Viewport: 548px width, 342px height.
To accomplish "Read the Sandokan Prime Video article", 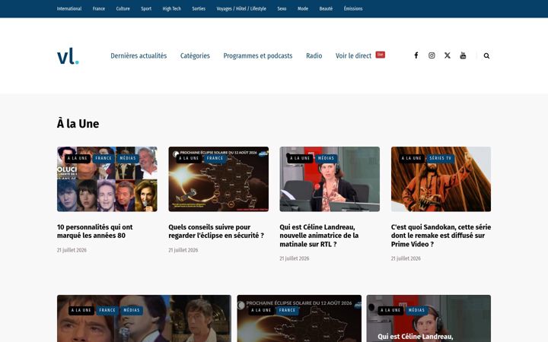I will (x=441, y=236).
